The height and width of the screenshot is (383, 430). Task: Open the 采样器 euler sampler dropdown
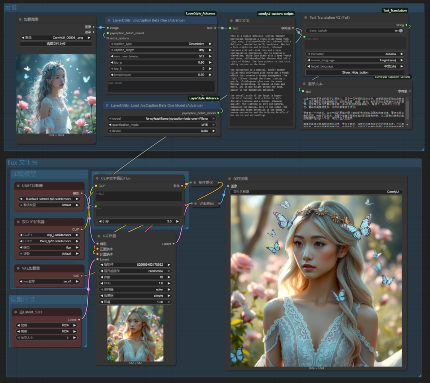coord(135,290)
